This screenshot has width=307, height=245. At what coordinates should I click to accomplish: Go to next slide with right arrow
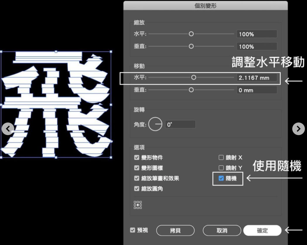(298, 129)
